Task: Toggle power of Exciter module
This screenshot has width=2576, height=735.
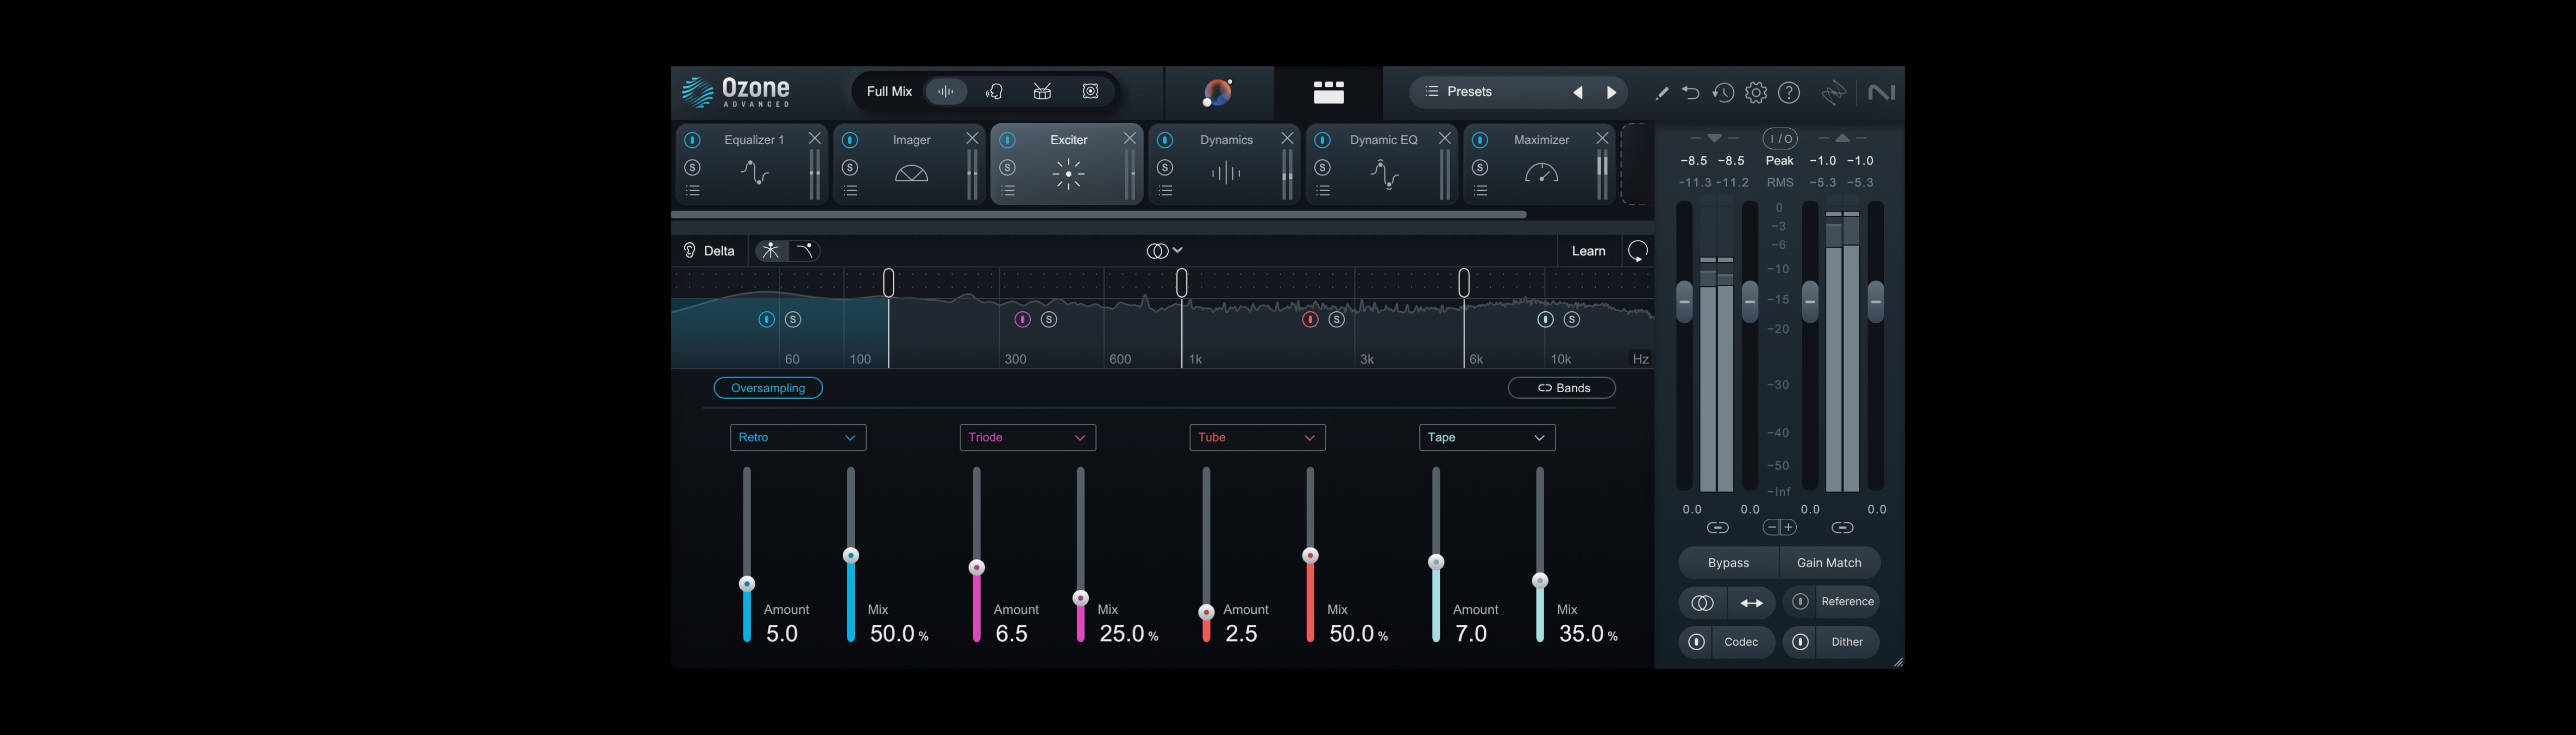Action: (x=1008, y=140)
